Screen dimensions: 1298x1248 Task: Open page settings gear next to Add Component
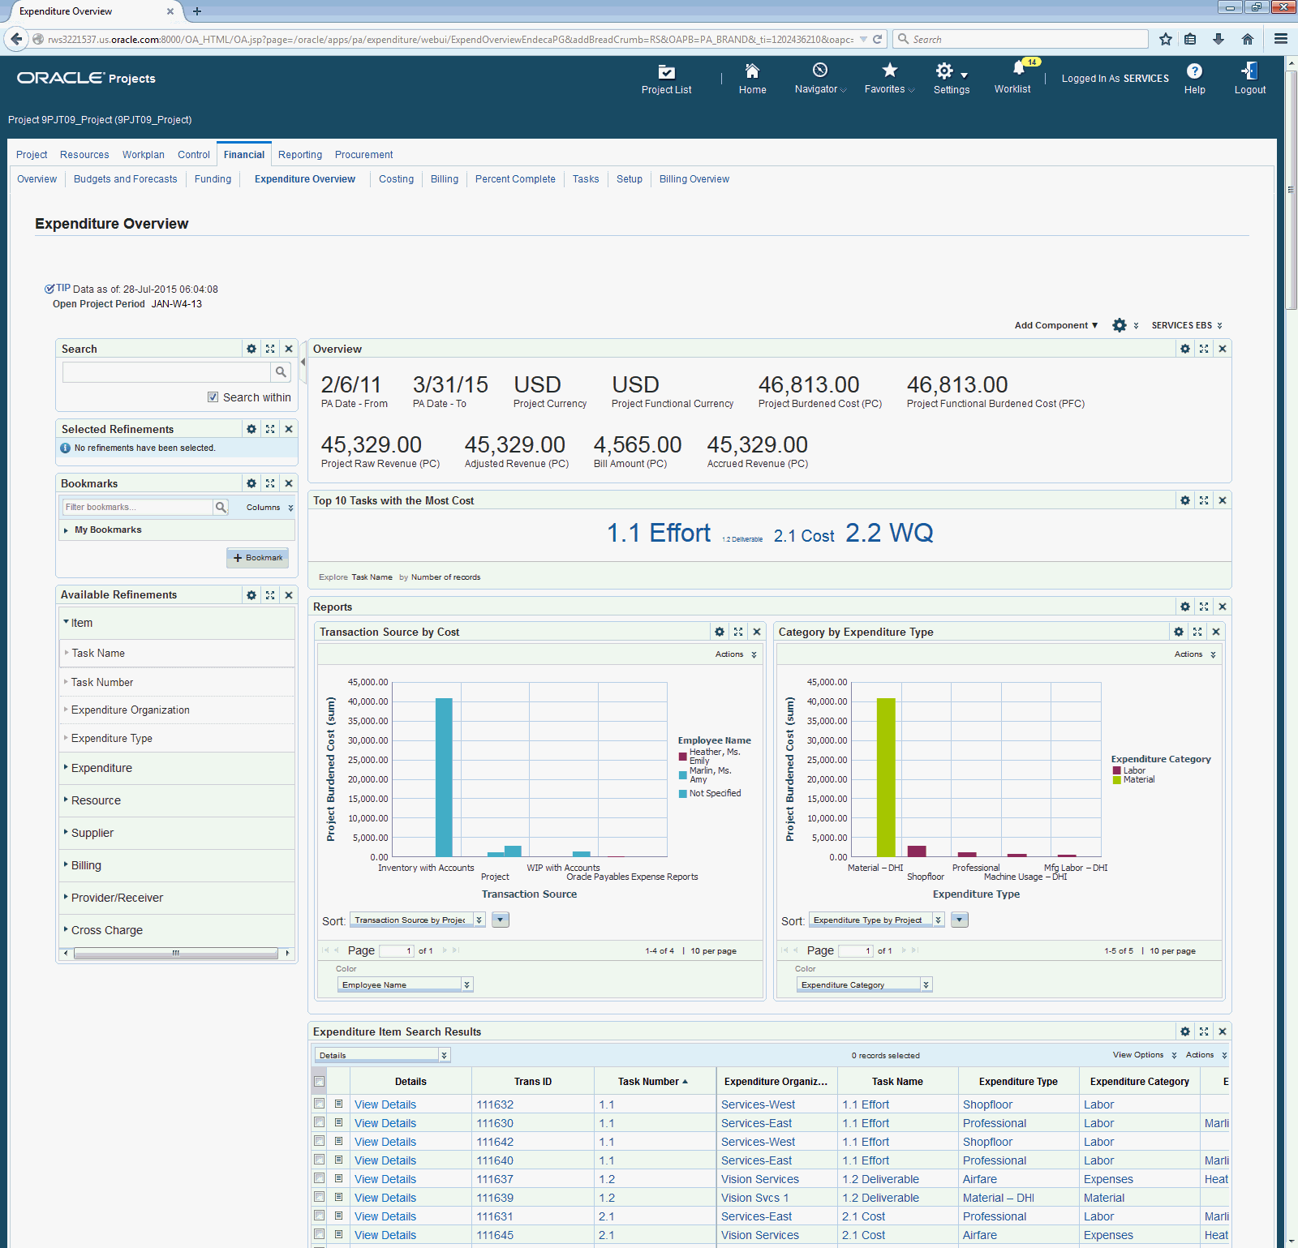pos(1120,325)
